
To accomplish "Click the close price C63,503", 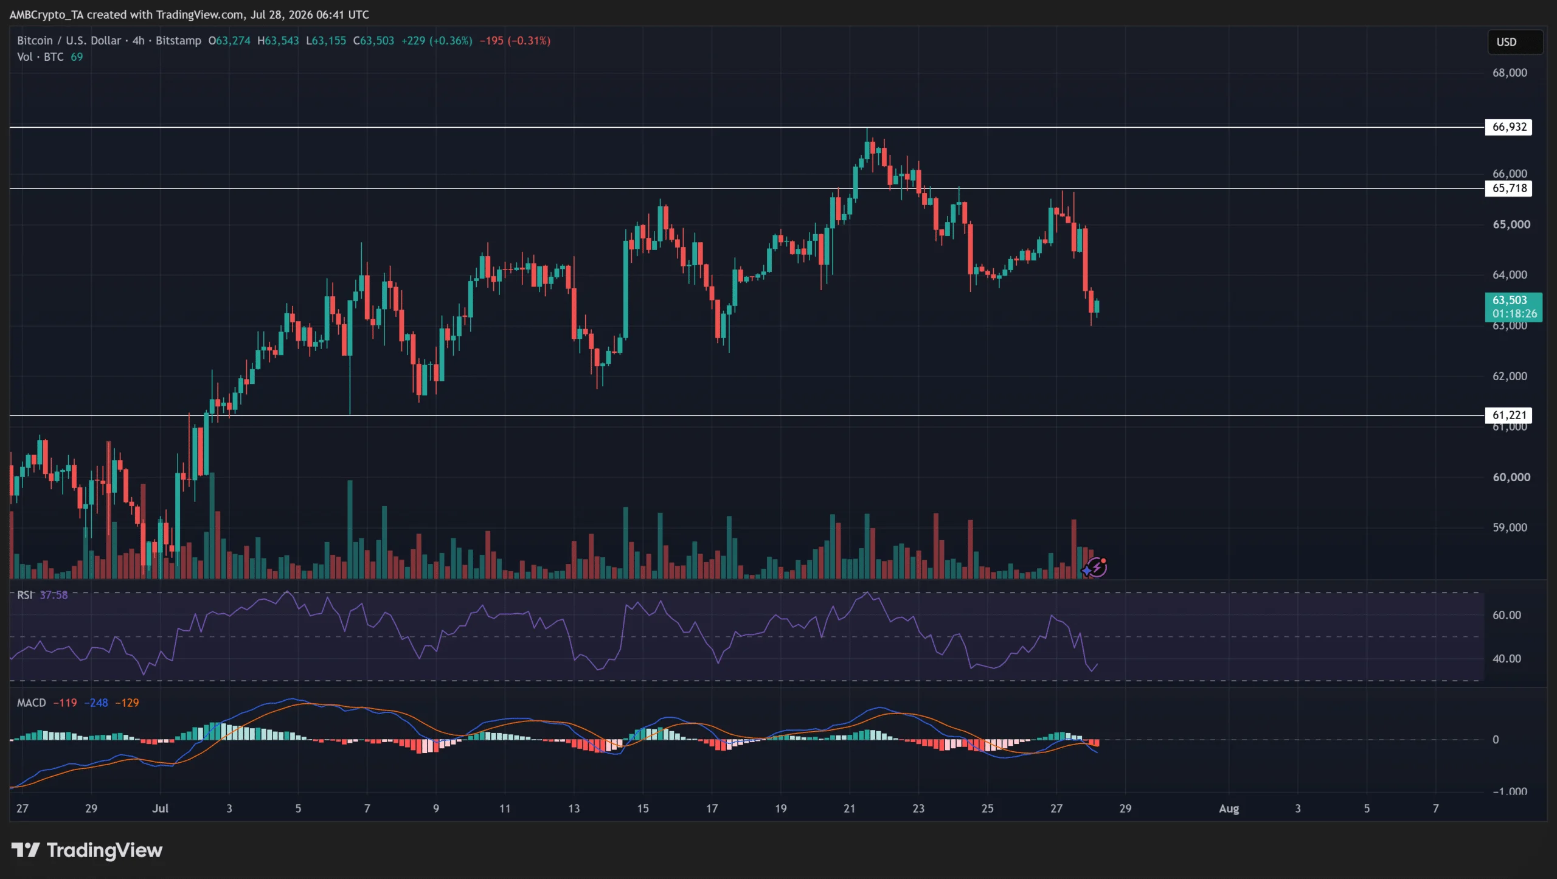I will click(x=373, y=41).
